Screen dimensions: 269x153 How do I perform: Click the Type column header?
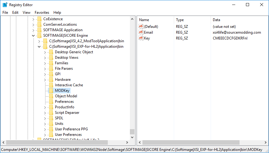(x=192, y=20)
